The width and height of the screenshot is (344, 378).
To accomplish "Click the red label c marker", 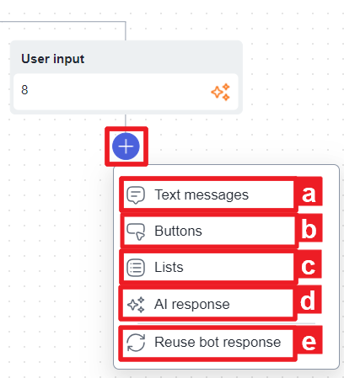I will pyautogui.click(x=308, y=266).
